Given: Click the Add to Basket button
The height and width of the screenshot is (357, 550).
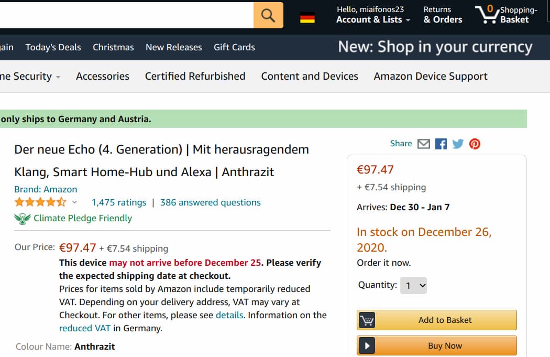Looking at the screenshot, I should 437,320.
